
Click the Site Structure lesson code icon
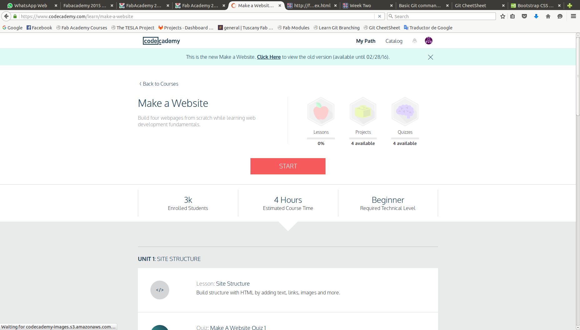coord(160,290)
